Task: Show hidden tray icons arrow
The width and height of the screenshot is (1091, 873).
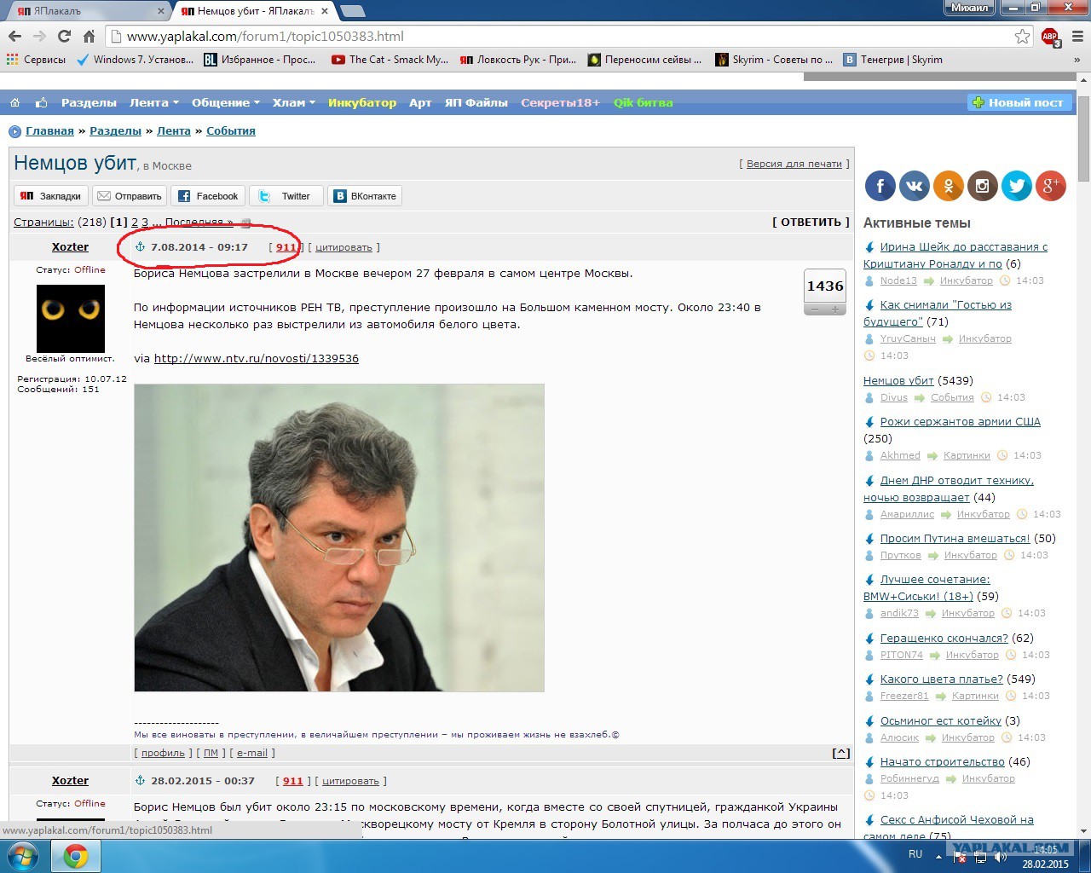Action: [939, 856]
